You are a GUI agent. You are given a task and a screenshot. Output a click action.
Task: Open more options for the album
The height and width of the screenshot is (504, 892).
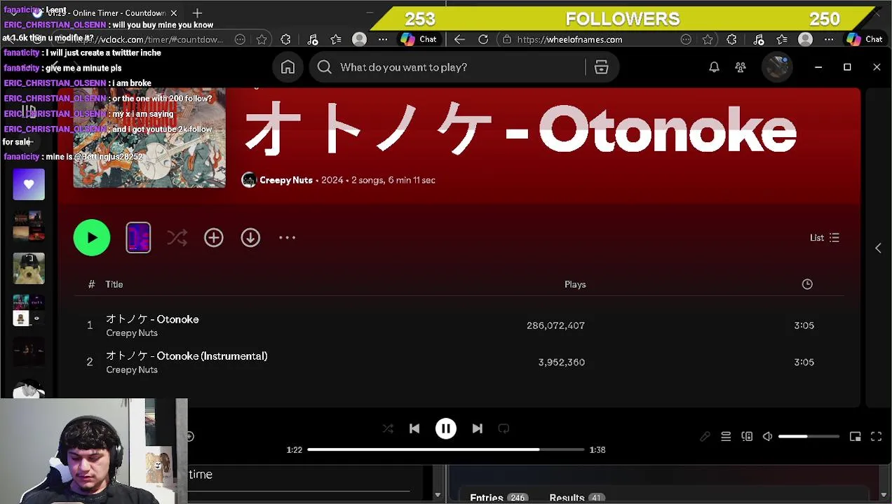287,238
